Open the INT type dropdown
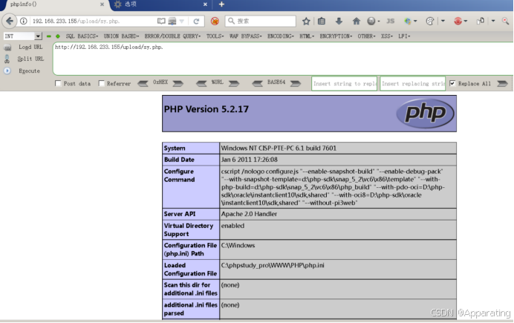Image resolution: width=514 pixels, height=323 pixels. (38, 36)
